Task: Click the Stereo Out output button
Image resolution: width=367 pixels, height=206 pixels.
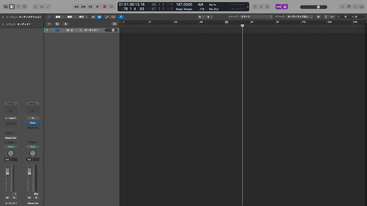Action: [x=11, y=138]
